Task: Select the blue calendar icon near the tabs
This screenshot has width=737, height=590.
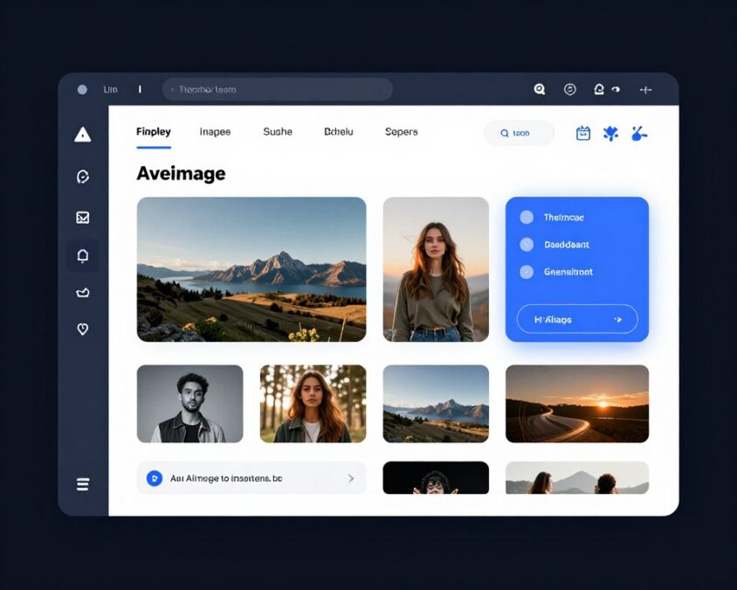Action: click(x=582, y=133)
